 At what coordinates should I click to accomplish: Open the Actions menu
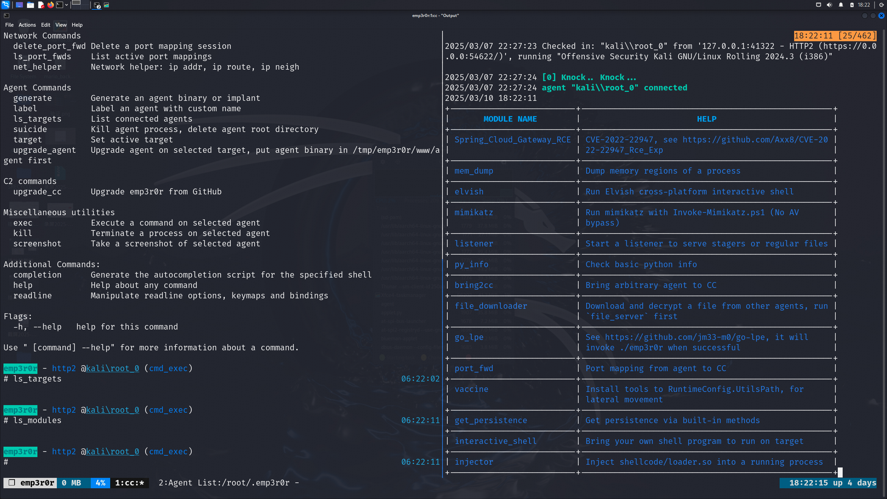click(x=27, y=25)
